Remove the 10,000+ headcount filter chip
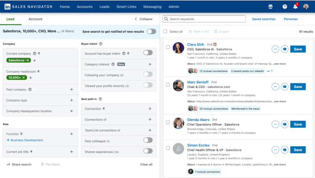 [24, 77]
